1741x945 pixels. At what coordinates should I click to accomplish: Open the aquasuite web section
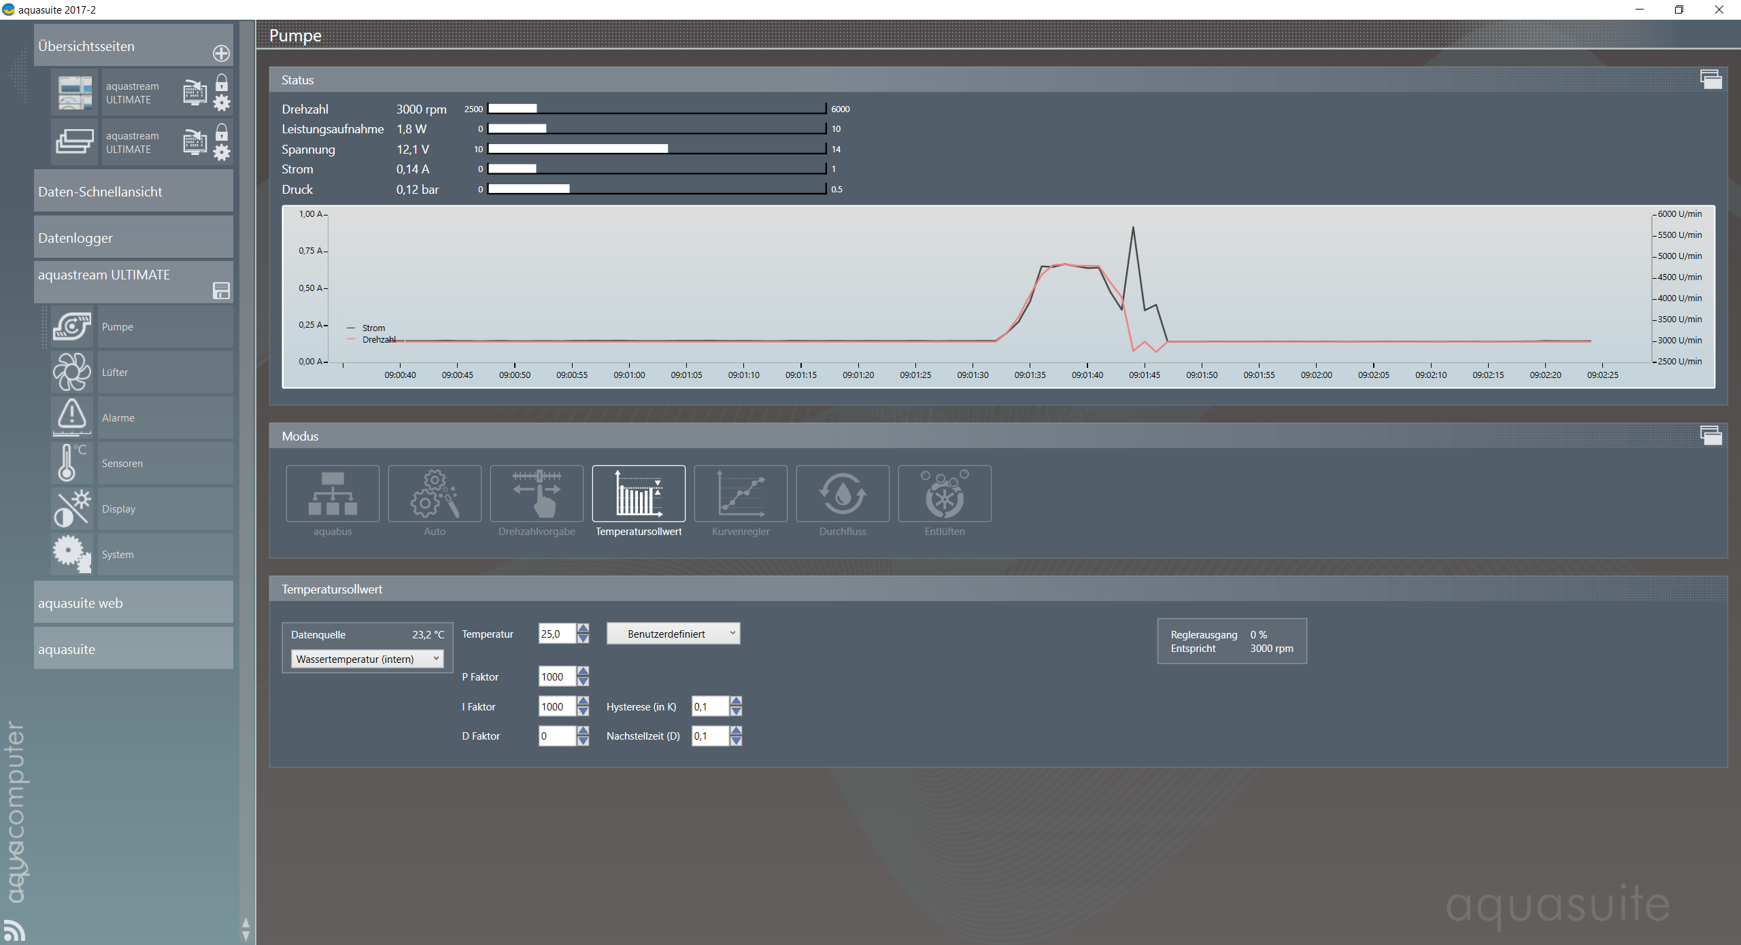click(x=133, y=603)
